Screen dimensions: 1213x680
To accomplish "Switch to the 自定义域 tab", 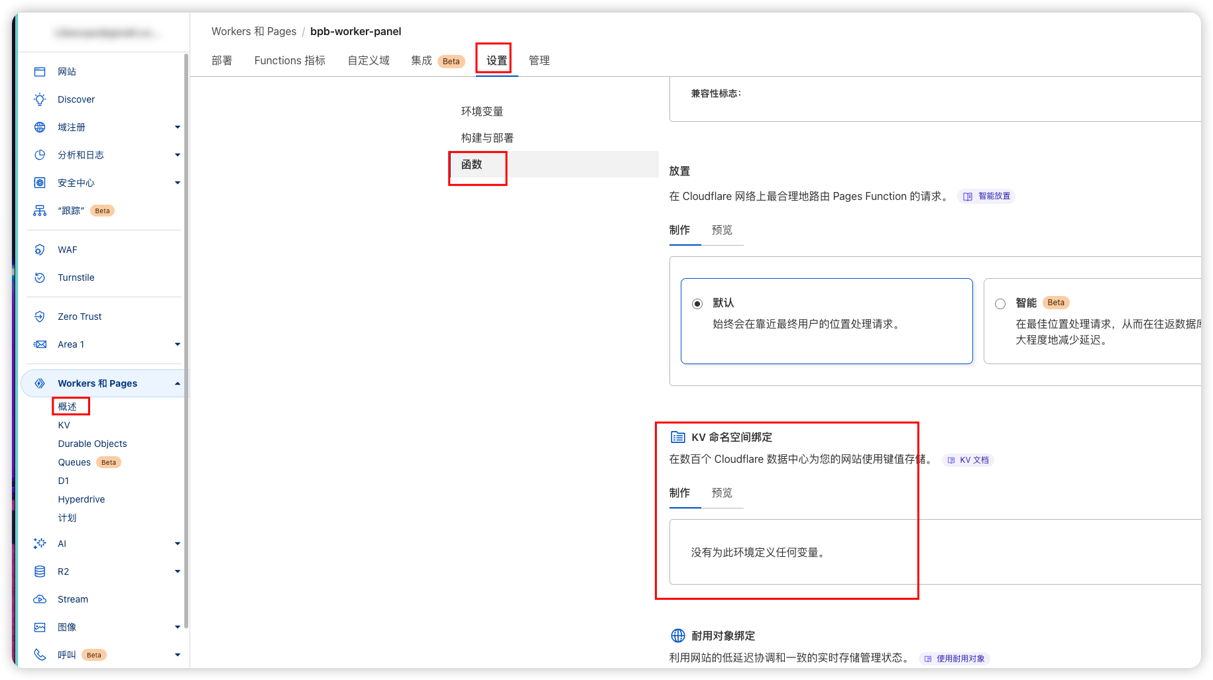I will 369,60.
